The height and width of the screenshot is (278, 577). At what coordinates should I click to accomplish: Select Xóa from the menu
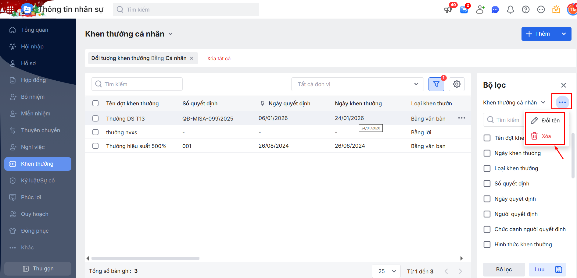coord(545,136)
